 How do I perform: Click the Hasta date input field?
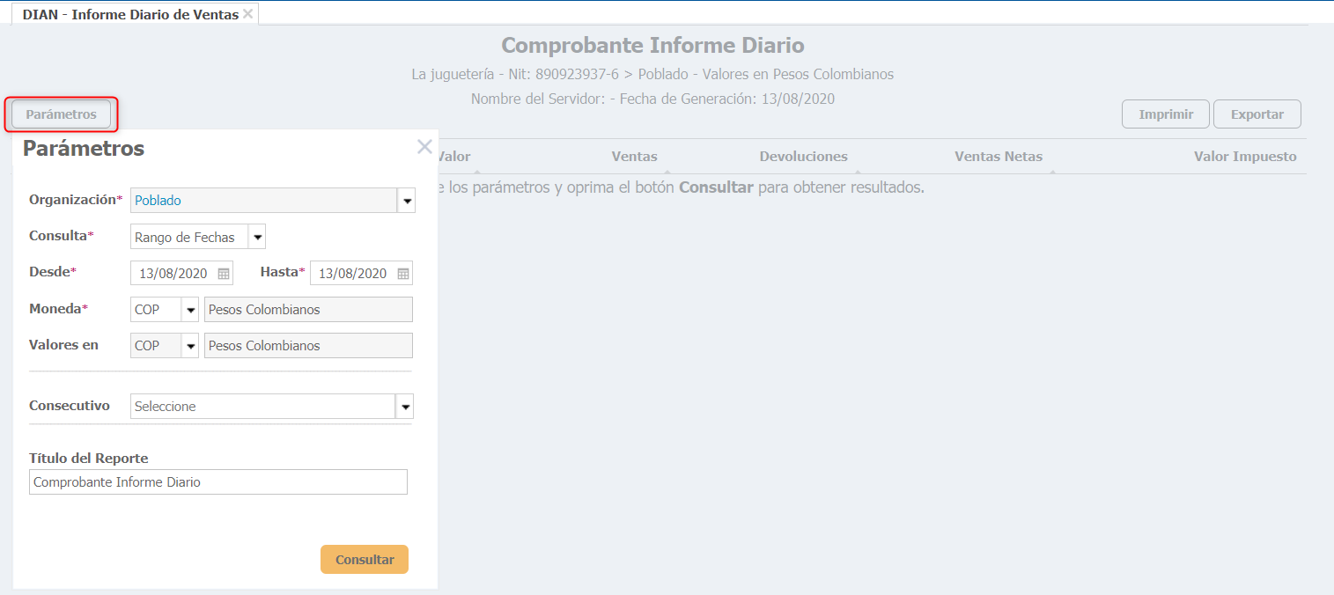pos(353,274)
